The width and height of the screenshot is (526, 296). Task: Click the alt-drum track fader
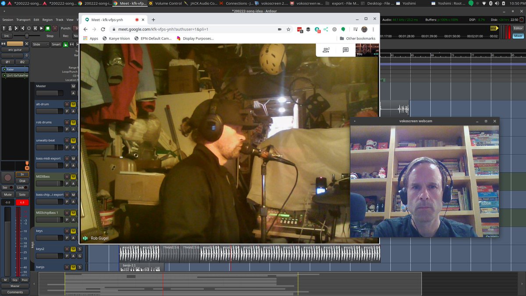[x=50, y=111]
